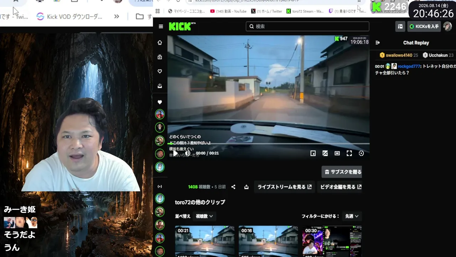Enter fullscreen on the video player
456x257 pixels.
[349, 153]
